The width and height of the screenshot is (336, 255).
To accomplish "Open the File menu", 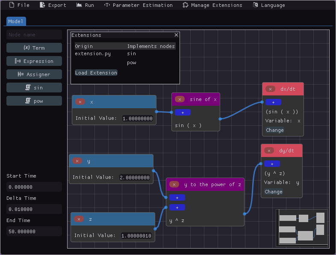I will [19, 5].
